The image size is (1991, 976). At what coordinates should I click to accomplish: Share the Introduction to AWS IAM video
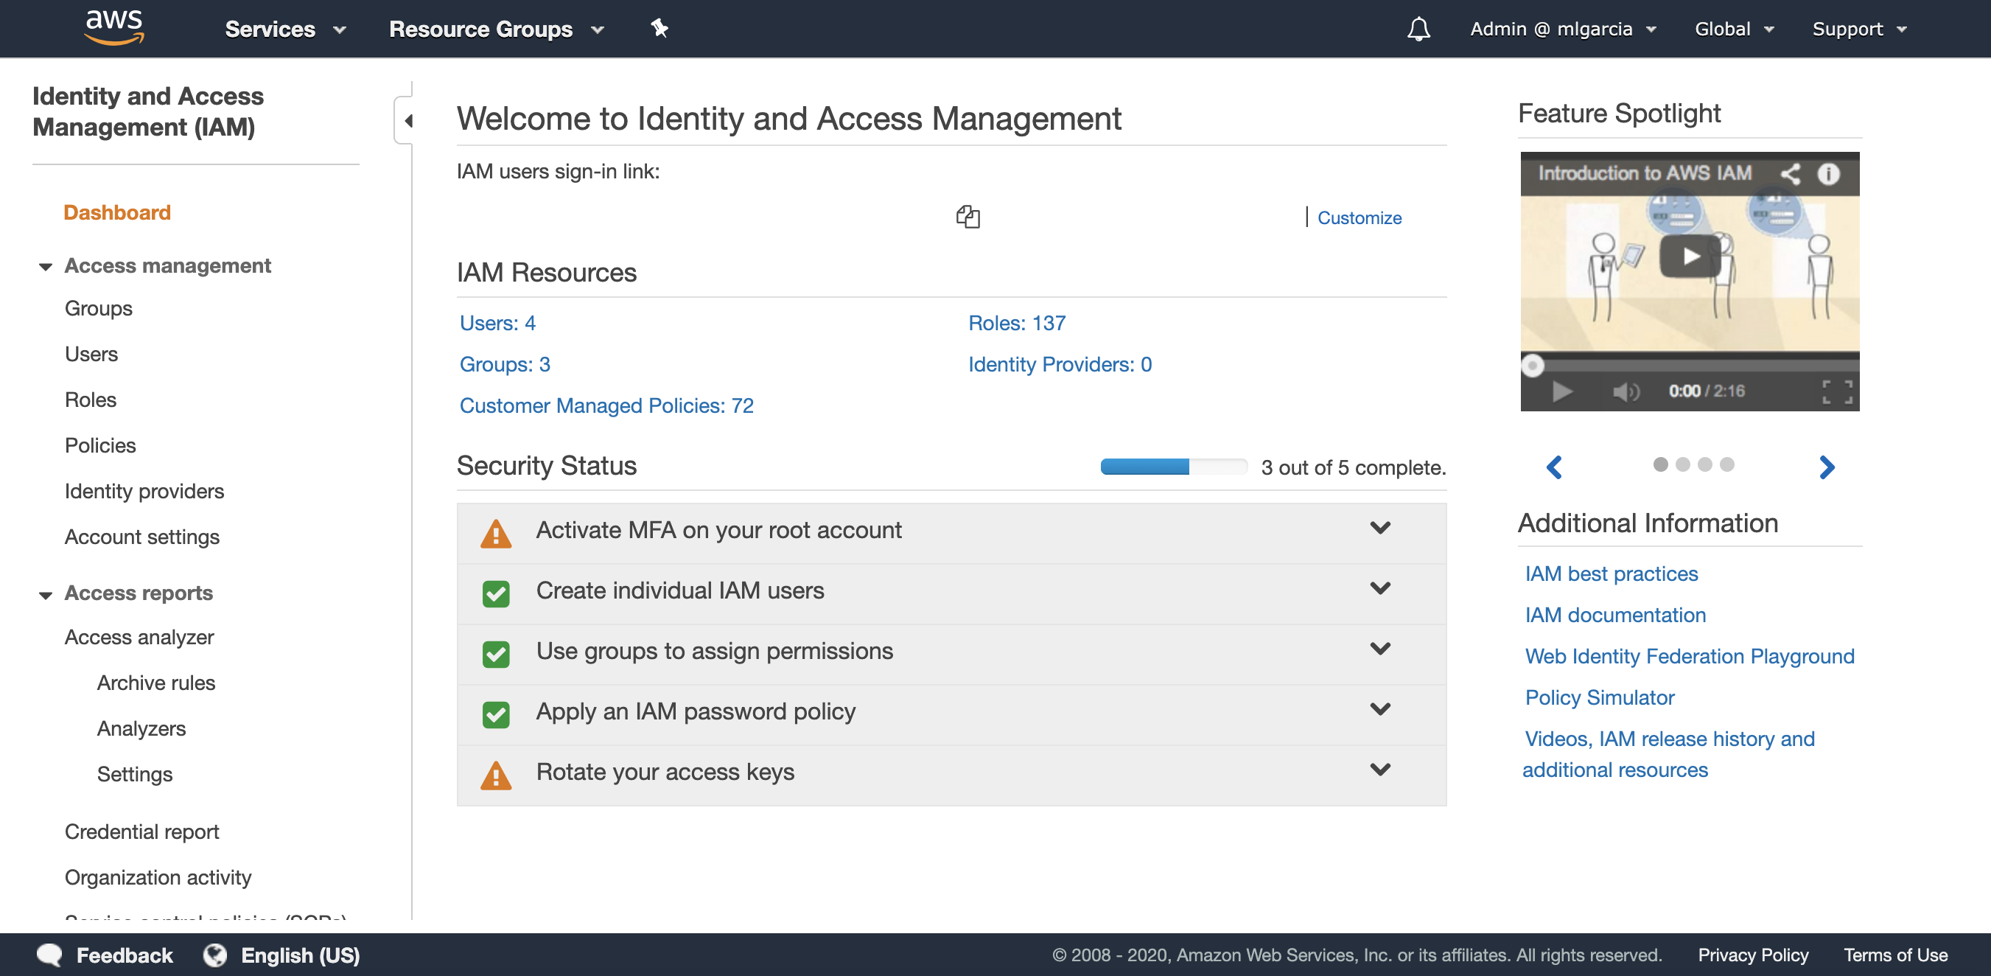click(1790, 173)
